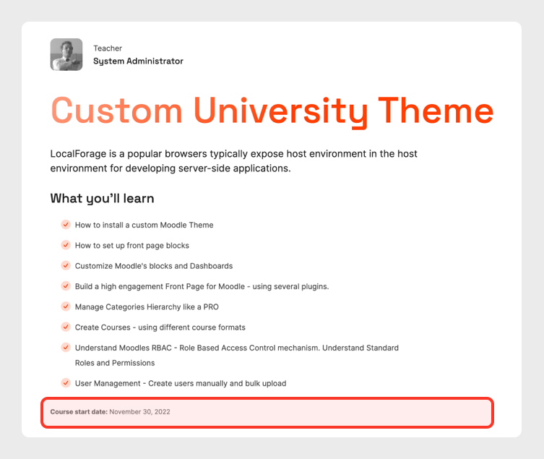Click checkmark icon beside Create Courses
Viewport: 544px width, 459px height.
coord(66,327)
